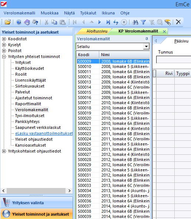Switch to the Aloitussivu tab

pyautogui.click(x=97, y=31)
